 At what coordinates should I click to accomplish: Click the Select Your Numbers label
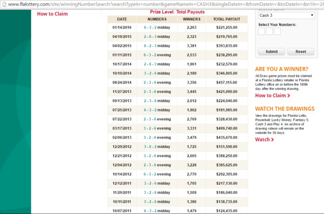(277, 25)
